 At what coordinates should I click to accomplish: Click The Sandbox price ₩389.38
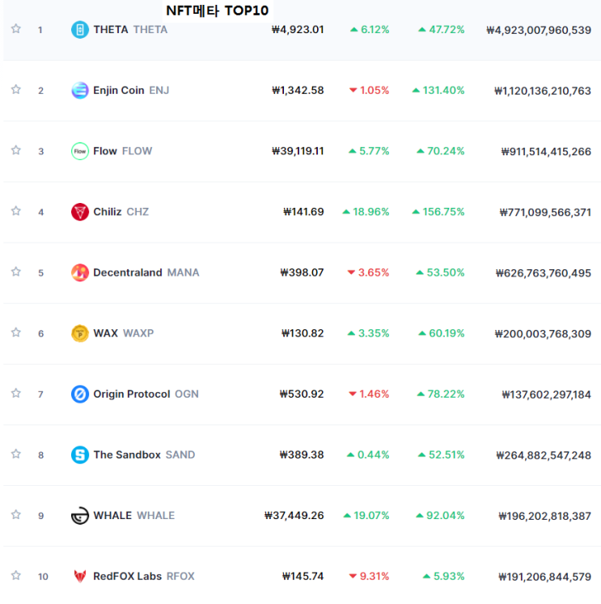pyautogui.click(x=302, y=455)
